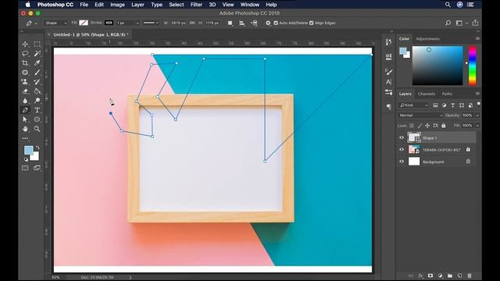This screenshot has width=500, height=281.
Task: Select the Rectangular Marquee tool
Action: [37, 44]
